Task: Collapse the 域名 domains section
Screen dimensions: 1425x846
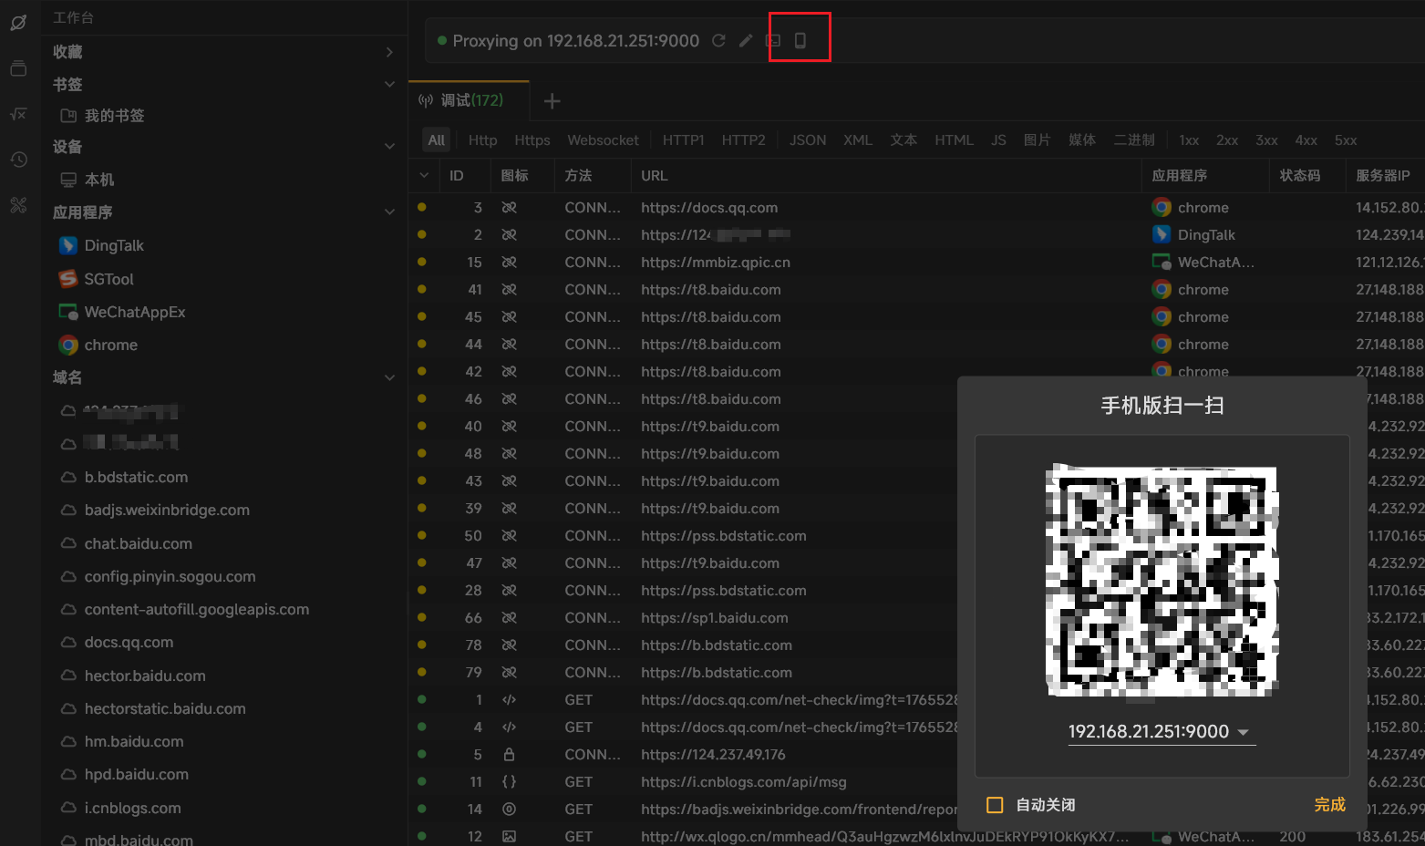Action: [x=389, y=377]
